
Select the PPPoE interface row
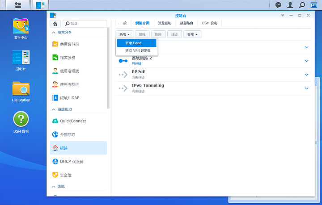coord(213,75)
